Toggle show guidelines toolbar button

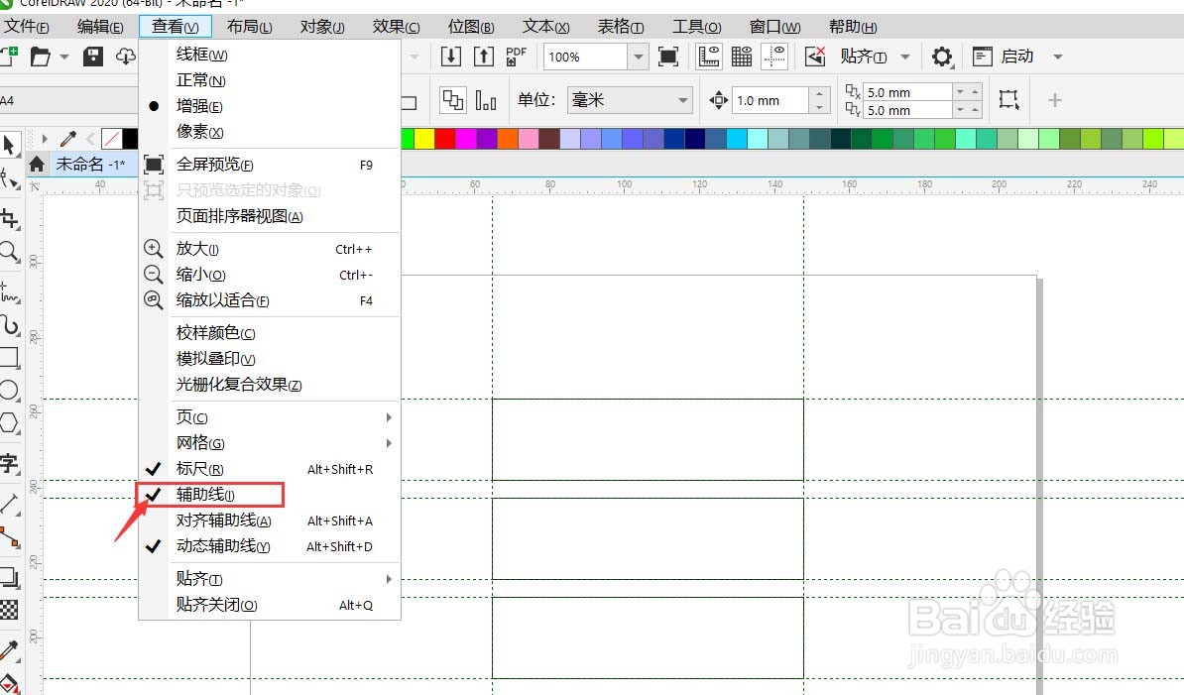[x=774, y=57]
